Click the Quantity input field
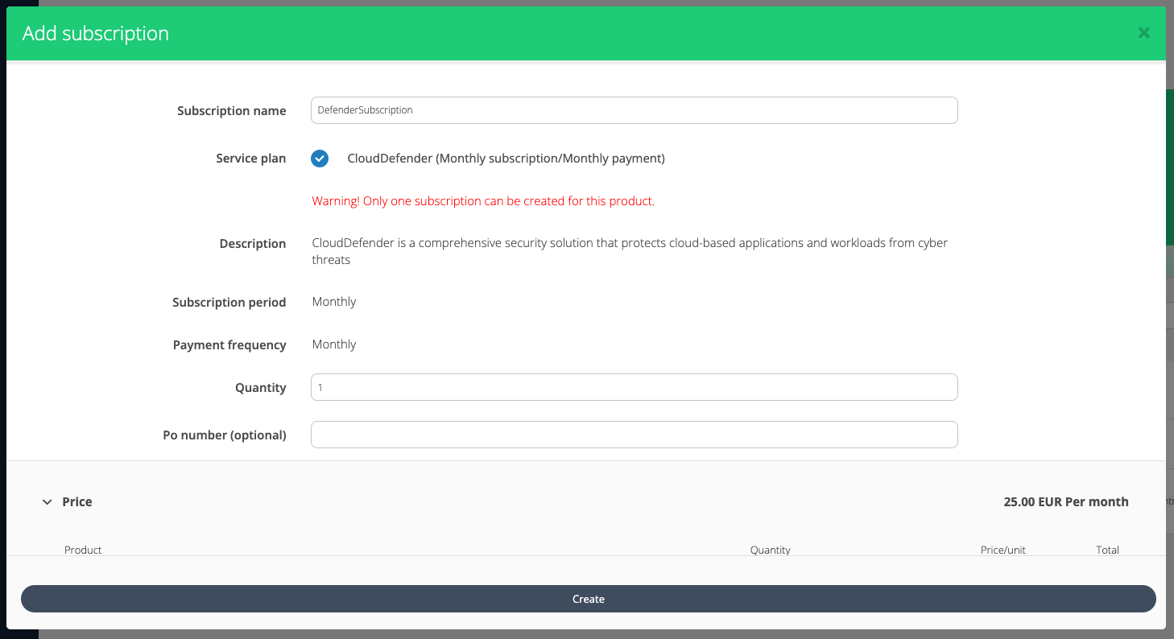 634,387
